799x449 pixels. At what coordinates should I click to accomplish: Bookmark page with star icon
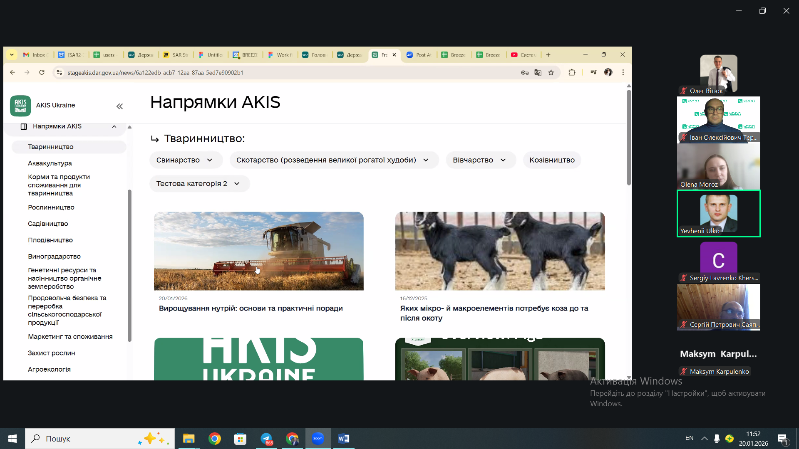[x=551, y=72]
